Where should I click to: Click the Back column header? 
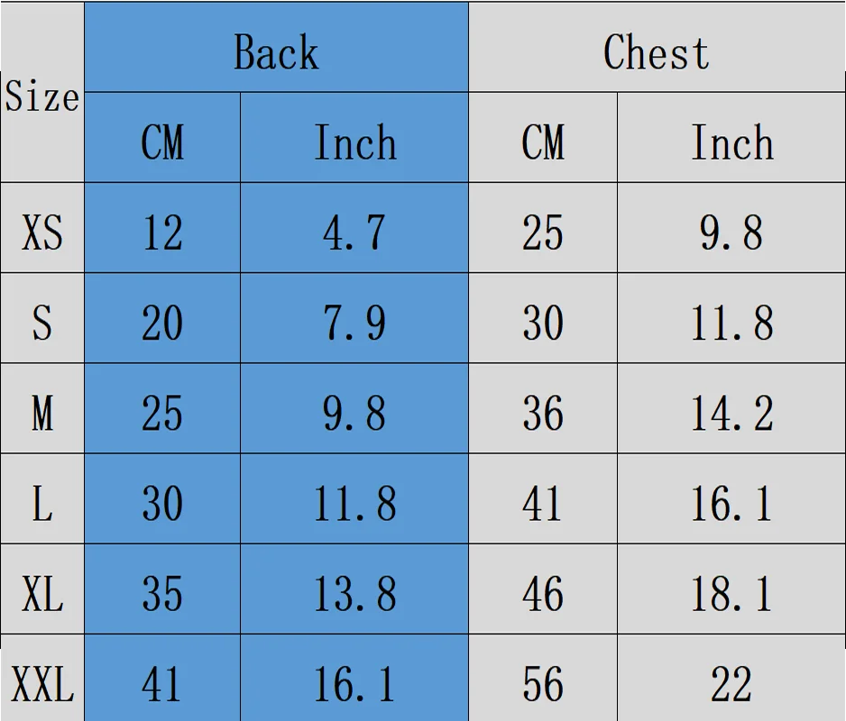(x=276, y=51)
